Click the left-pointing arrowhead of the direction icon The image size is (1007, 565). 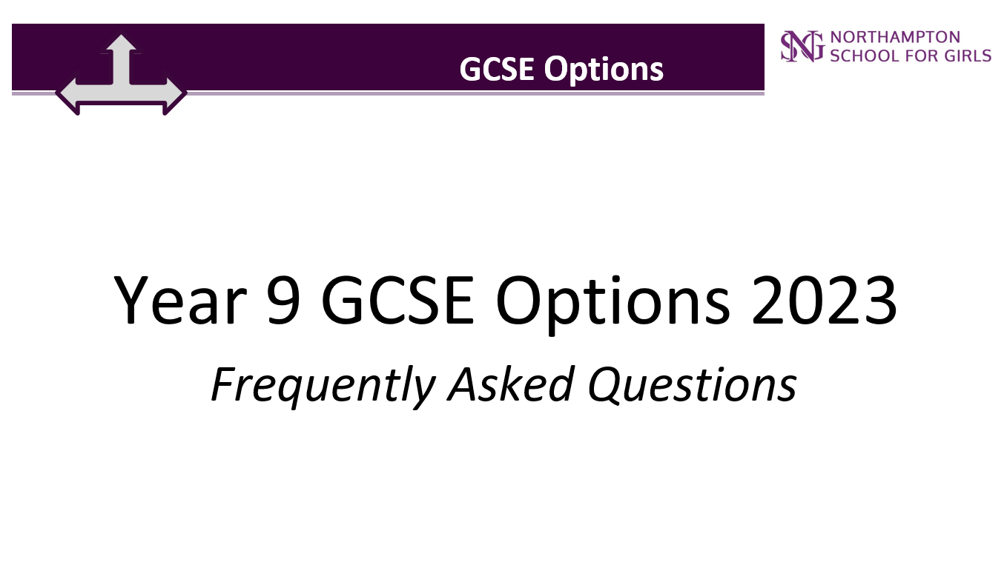(68, 94)
